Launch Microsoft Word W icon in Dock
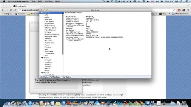The width and height of the screenshot is (191, 107). [x=119, y=103]
